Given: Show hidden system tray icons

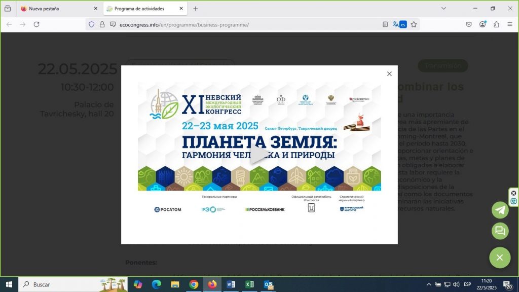Looking at the screenshot, I should [429, 284].
